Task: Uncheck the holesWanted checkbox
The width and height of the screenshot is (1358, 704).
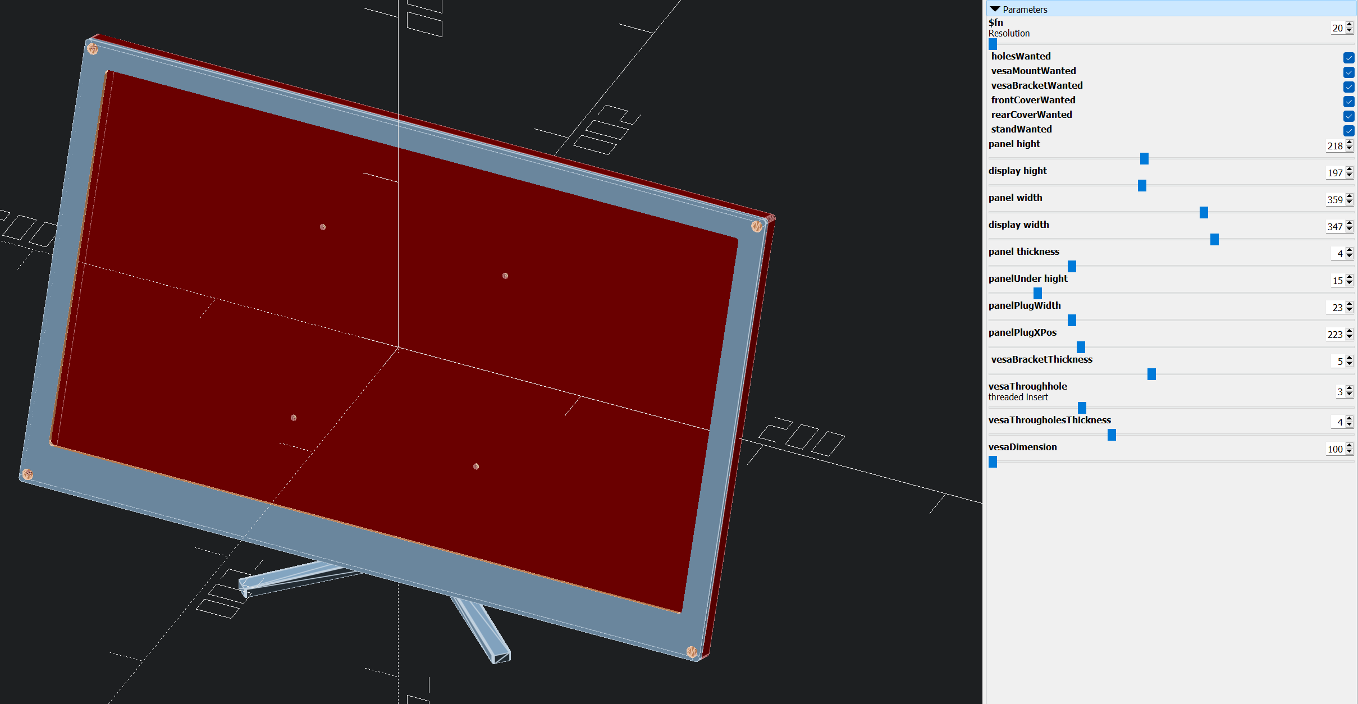Action: (x=1348, y=58)
